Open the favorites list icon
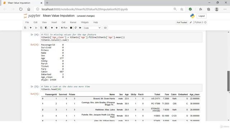Image resolution: width=230 pixels, height=129 pixels. (201, 9)
